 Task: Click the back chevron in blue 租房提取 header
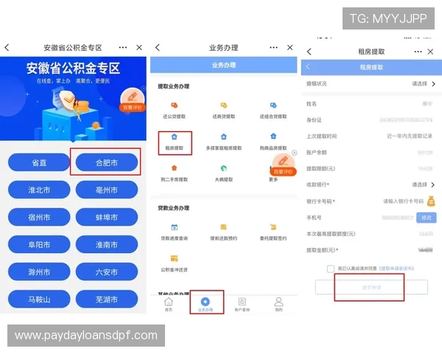(x=308, y=67)
